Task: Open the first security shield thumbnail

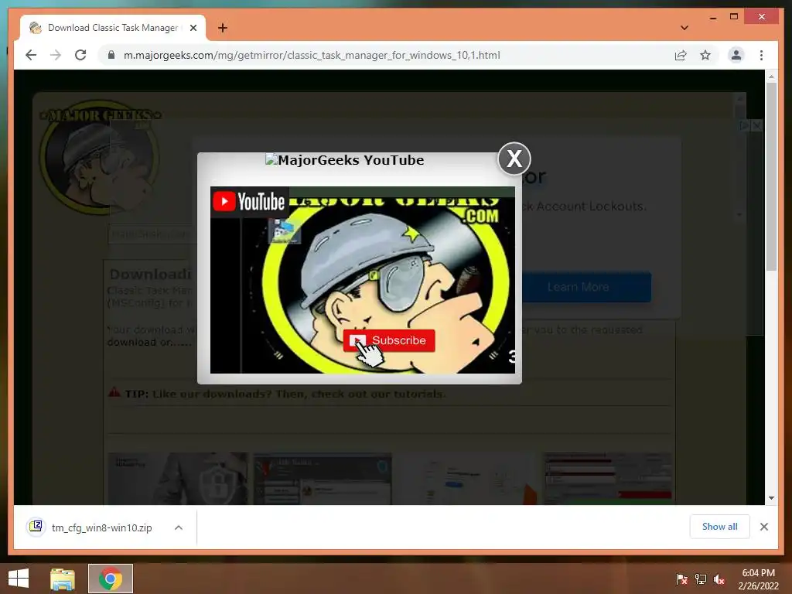Action: [179, 478]
